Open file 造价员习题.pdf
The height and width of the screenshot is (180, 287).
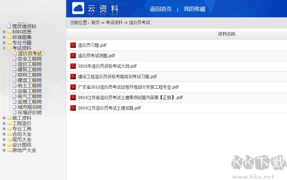coord(92,45)
